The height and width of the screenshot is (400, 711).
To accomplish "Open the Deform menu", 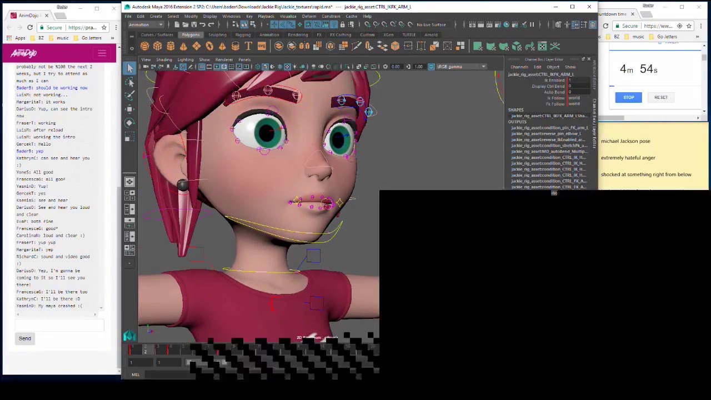I will click(309, 16).
